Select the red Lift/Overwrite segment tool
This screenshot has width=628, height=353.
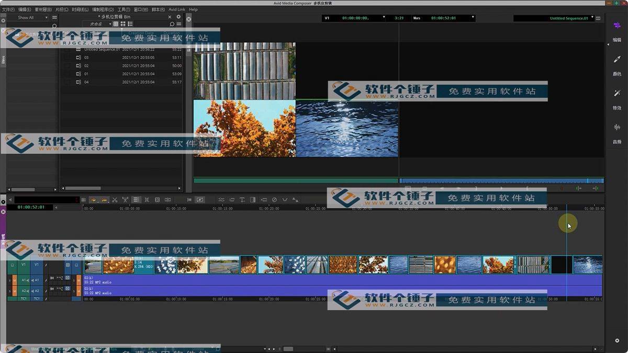pyautogui.click(x=105, y=199)
